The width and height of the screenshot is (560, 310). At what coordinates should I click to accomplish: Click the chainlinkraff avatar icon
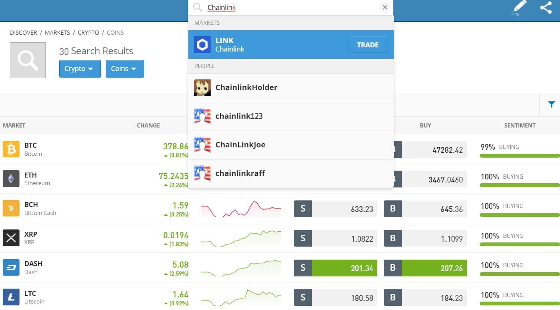(x=202, y=173)
